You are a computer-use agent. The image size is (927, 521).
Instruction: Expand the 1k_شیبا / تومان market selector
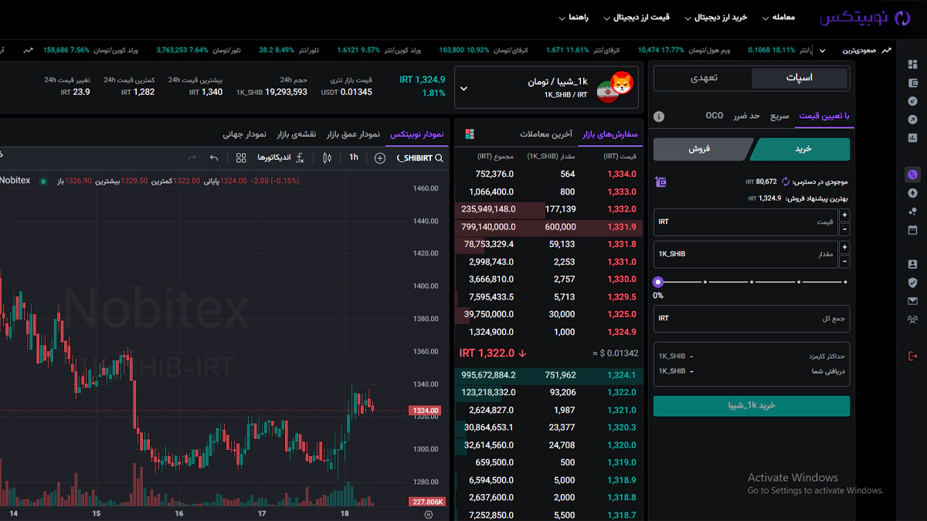pyautogui.click(x=463, y=88)
